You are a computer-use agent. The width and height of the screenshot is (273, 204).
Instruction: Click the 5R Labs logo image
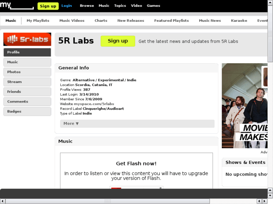point(27,39)
